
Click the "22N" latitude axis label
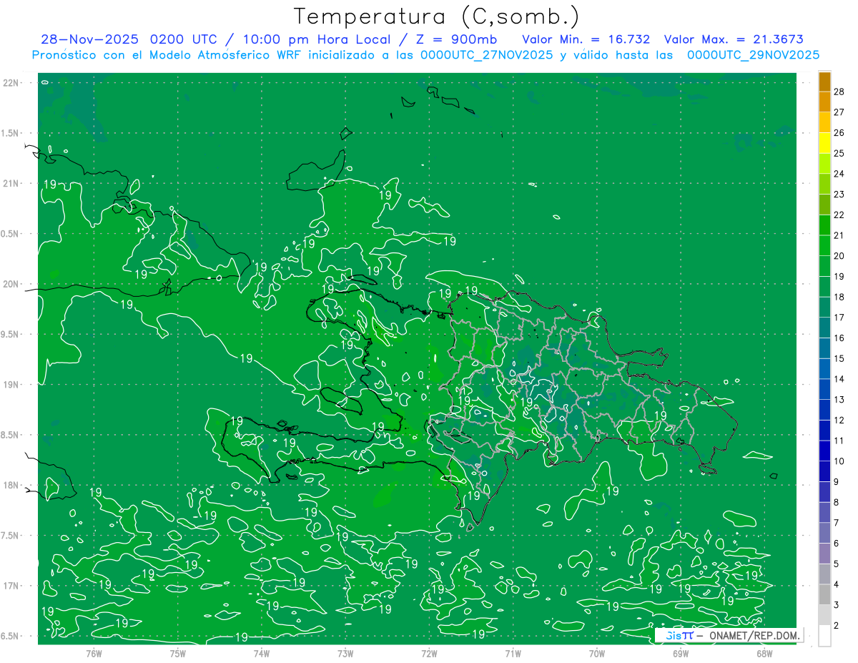click(x=11, y=83)
